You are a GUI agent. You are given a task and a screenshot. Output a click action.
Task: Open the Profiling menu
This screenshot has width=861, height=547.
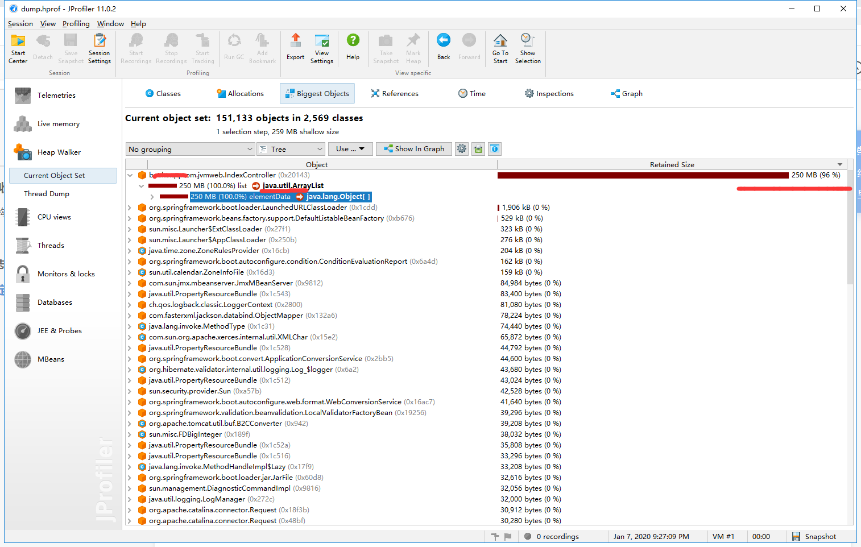[76, 24]
